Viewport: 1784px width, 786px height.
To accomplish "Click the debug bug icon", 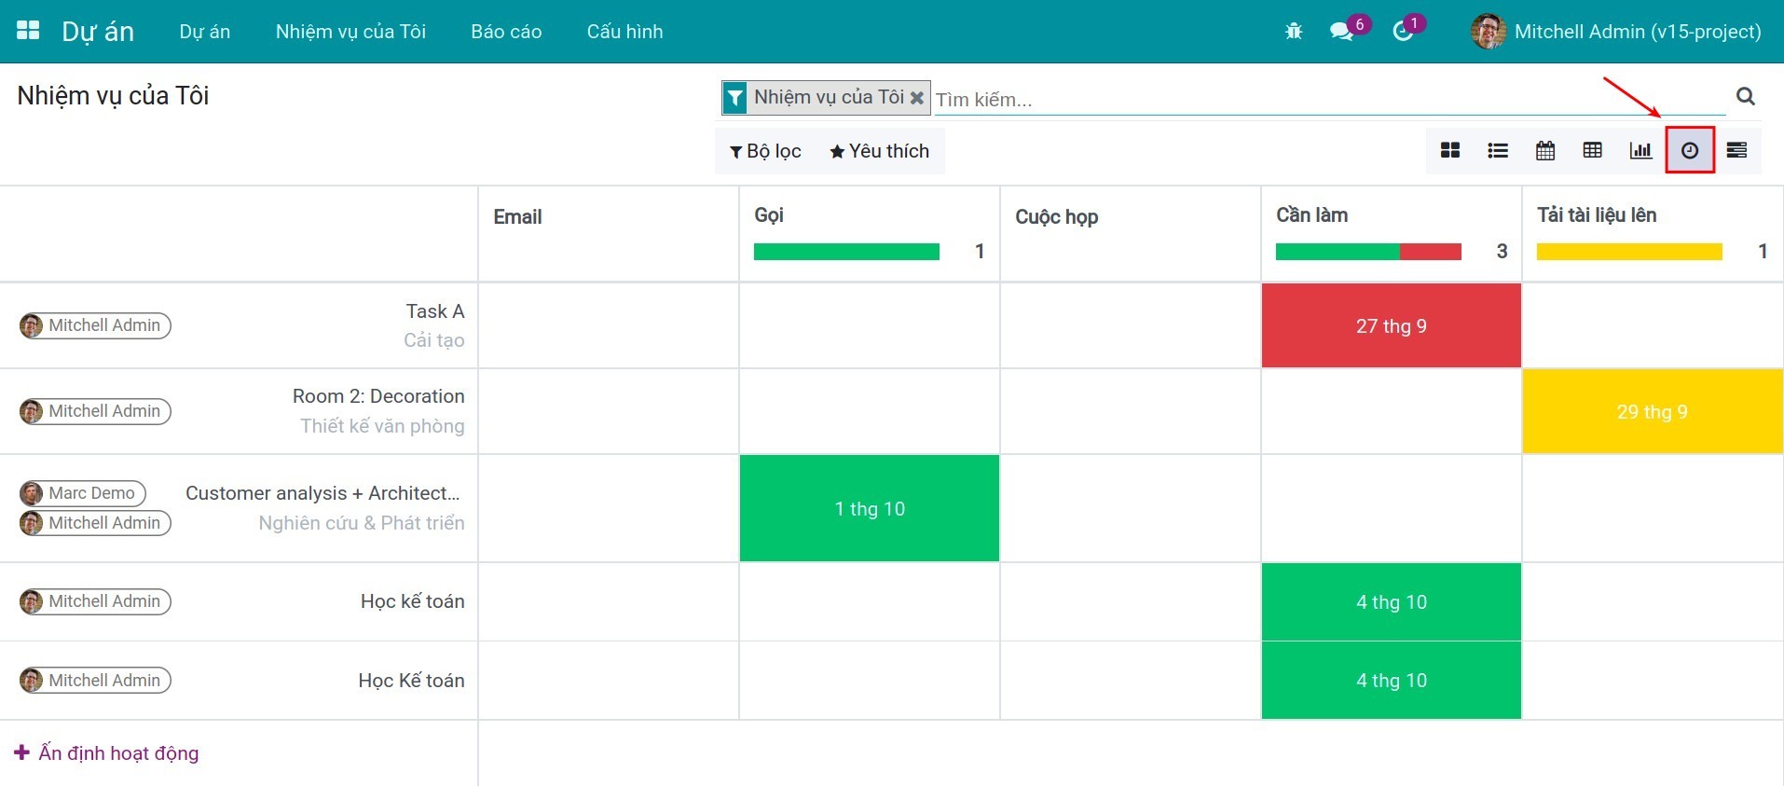I will click(1293, 32).
